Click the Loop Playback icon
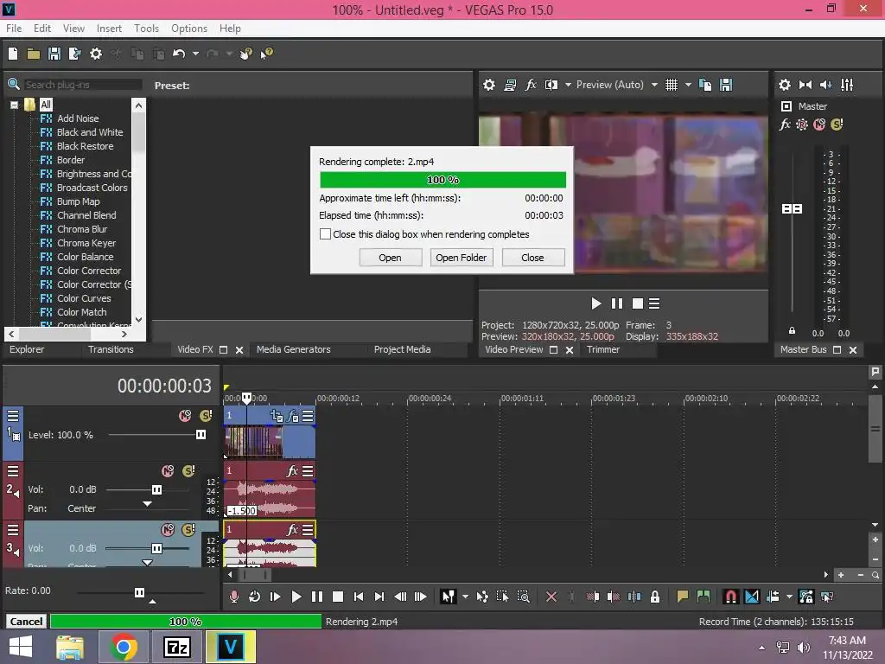This screenshot has height=664, width=885. [x=255, y=597]
